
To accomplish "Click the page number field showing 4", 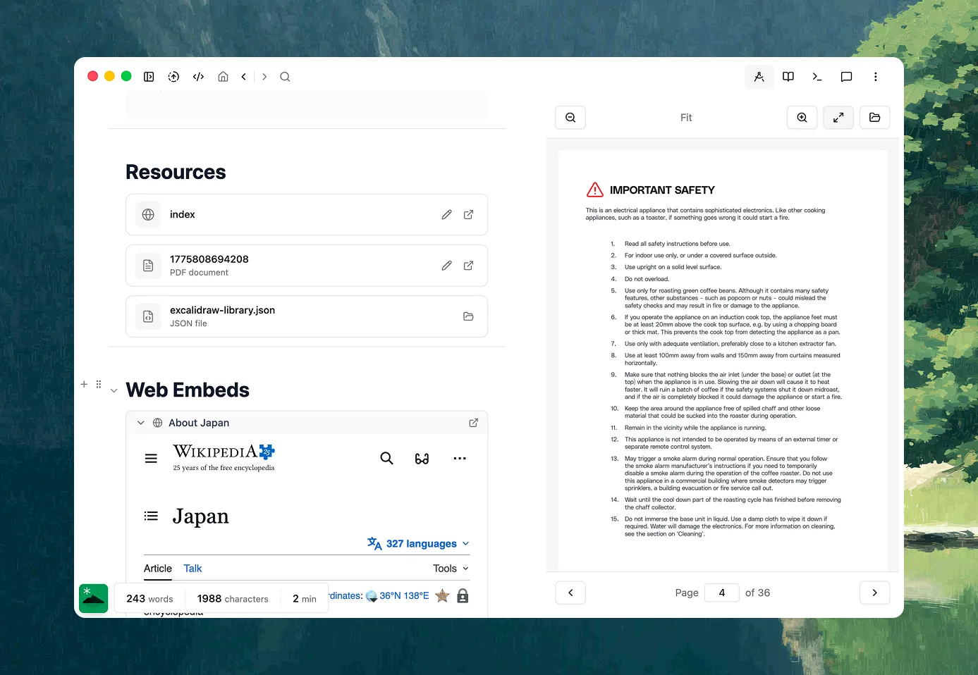I will click(x=722, y=593).
